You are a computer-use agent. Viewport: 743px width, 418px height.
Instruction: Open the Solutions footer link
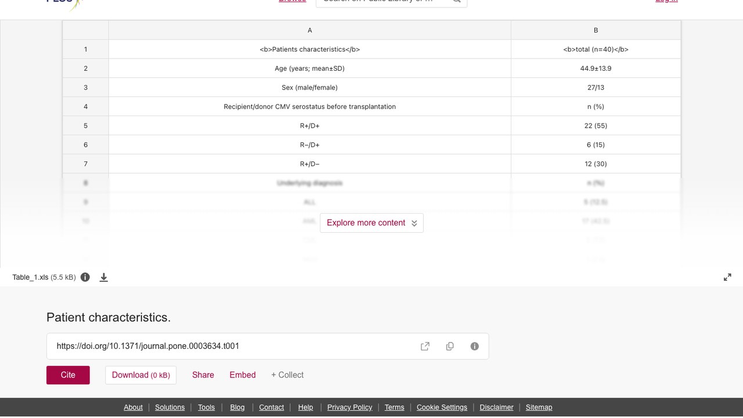[169, 408]
